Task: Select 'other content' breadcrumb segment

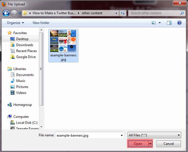Action: [92, 13]
